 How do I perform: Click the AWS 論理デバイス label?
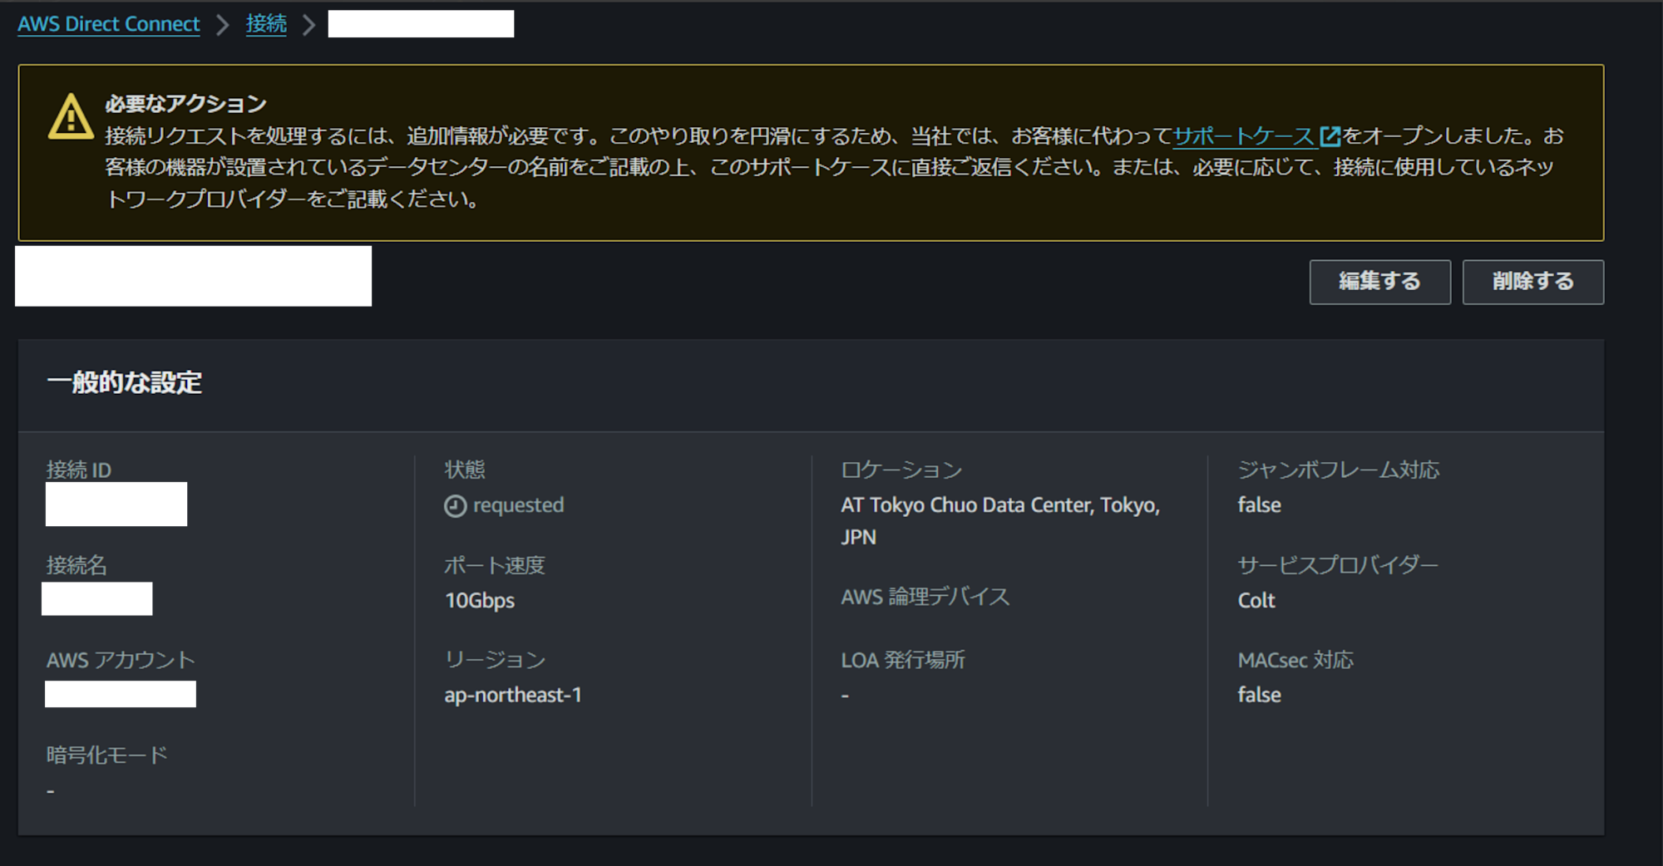[x=925, y=597]
